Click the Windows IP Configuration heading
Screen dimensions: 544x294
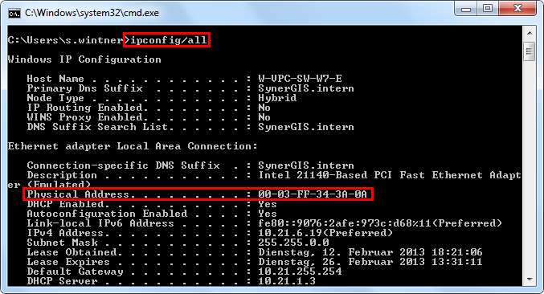tap(84, 59)
